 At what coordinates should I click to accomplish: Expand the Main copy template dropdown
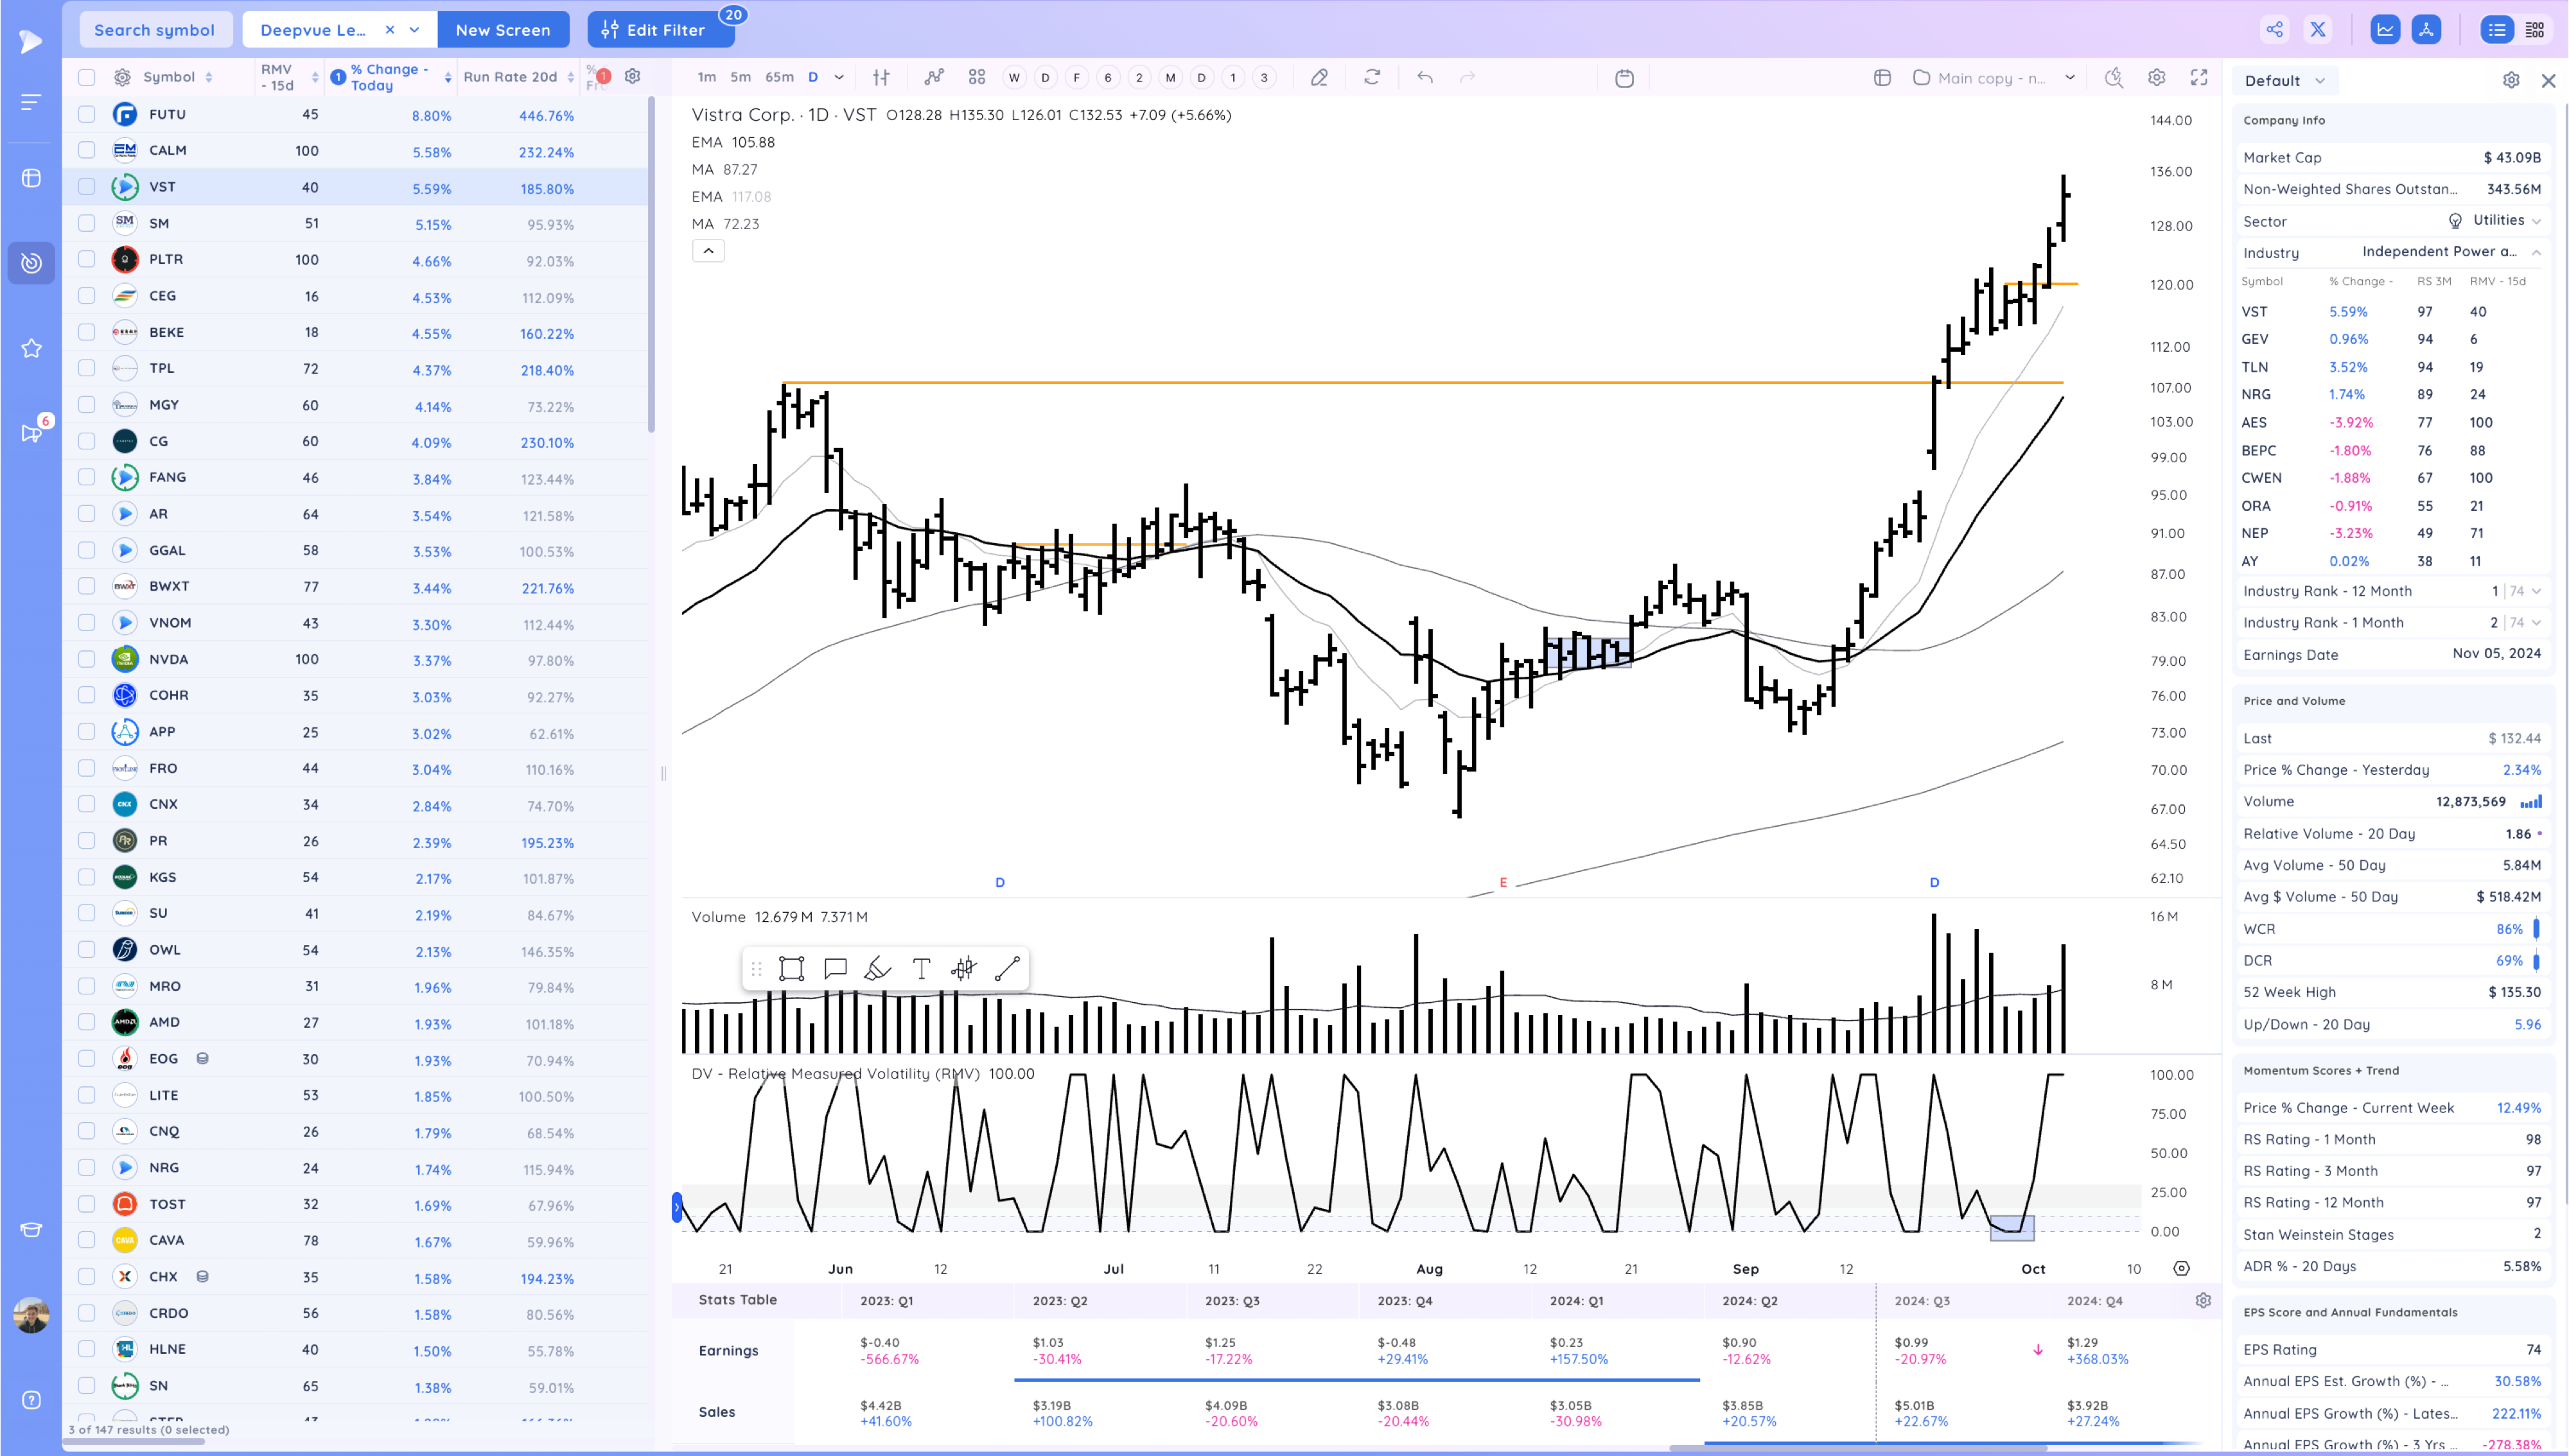pos(2070,77)
